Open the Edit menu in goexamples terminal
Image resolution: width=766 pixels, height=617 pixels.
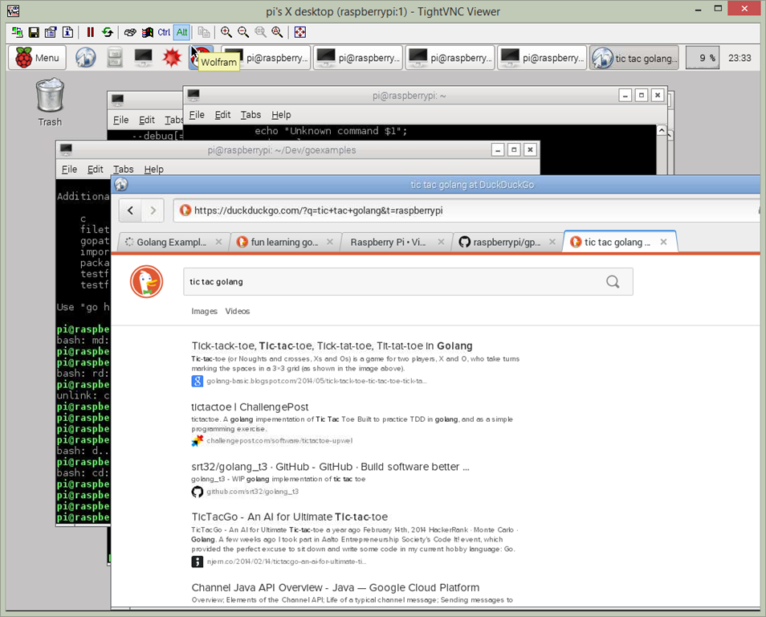click(96, 170)
